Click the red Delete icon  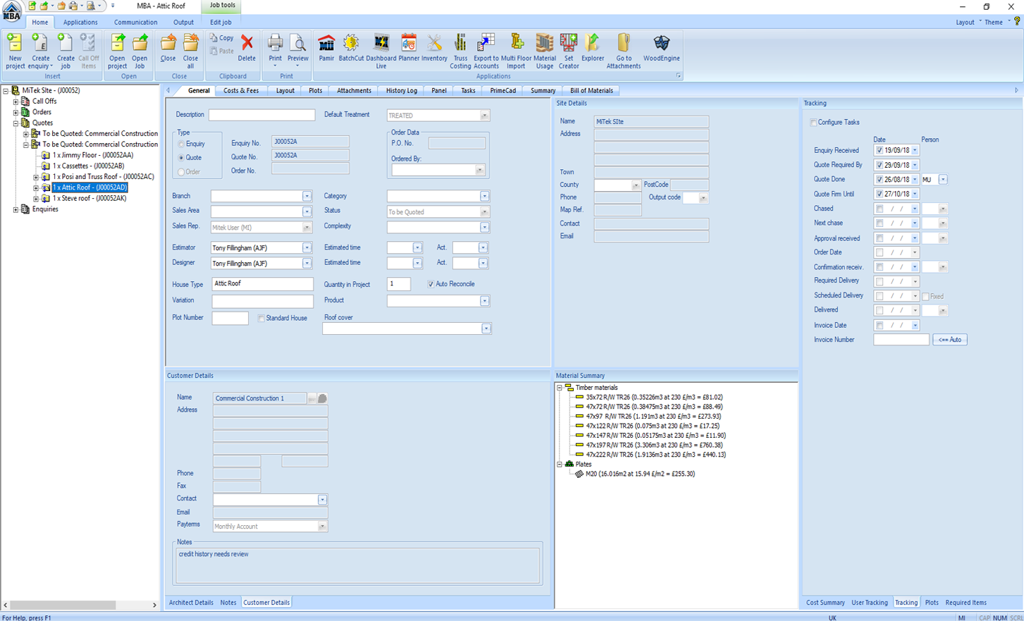[247, 48]
